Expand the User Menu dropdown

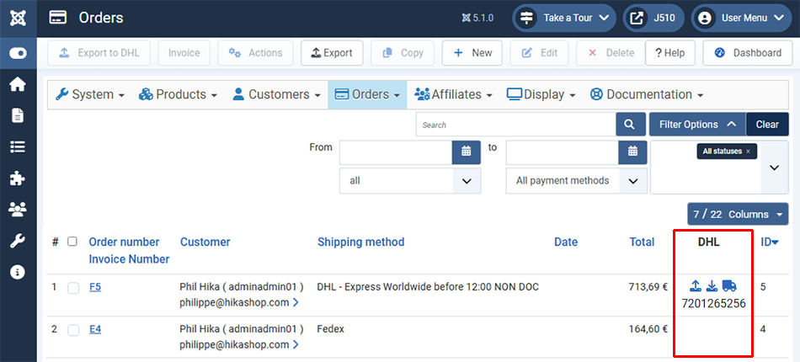pyautogui.click(x=741, y=19)
